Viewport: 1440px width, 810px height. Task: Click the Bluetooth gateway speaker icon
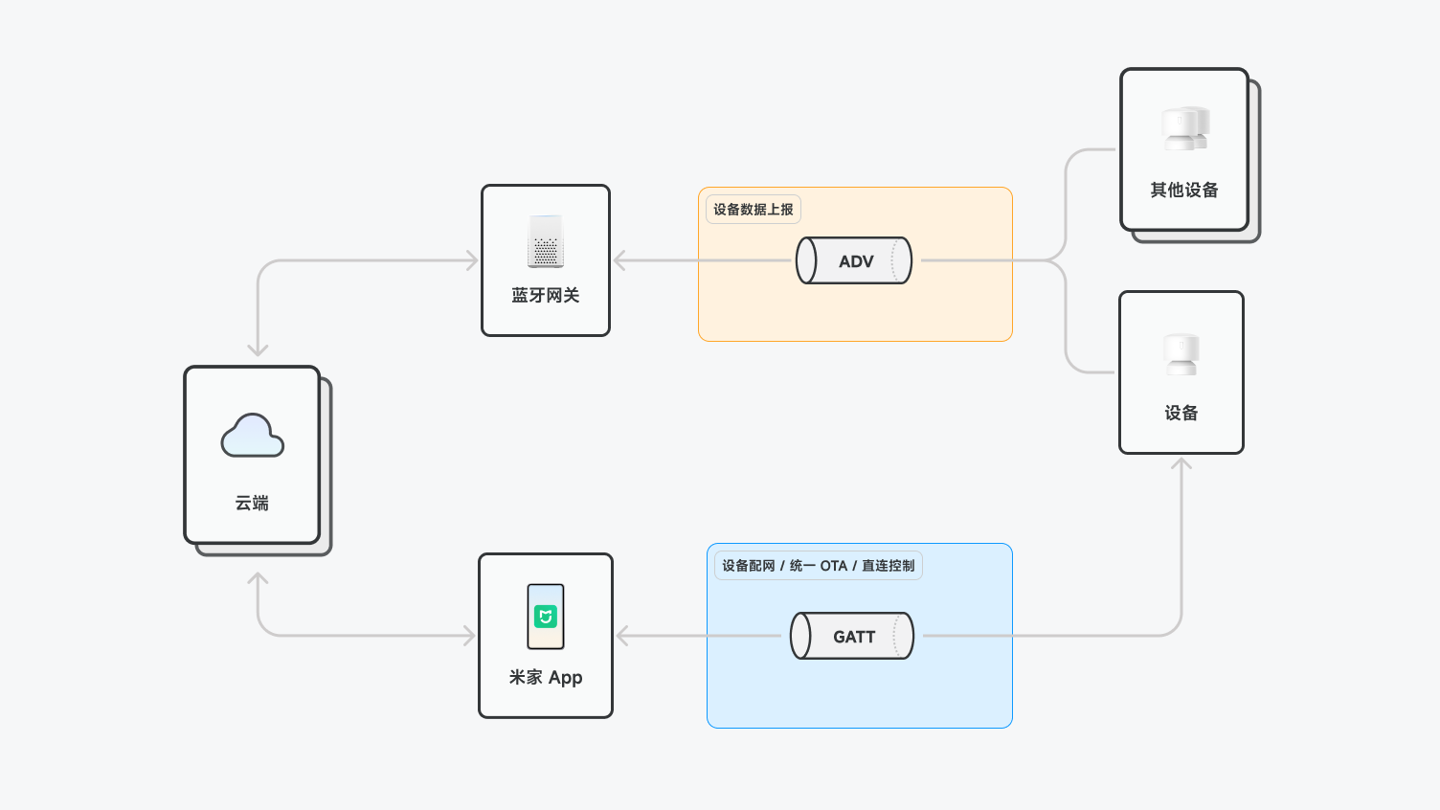tap(546, 241)
